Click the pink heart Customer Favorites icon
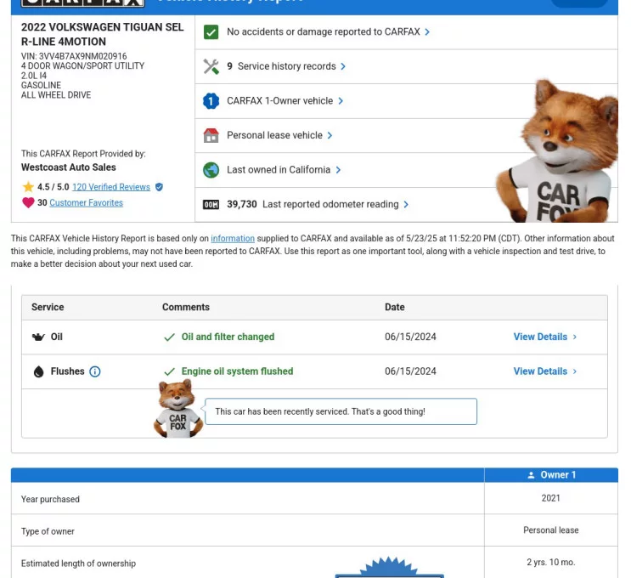Viewport: 631px width, 578px height. [x=28, y=203]
